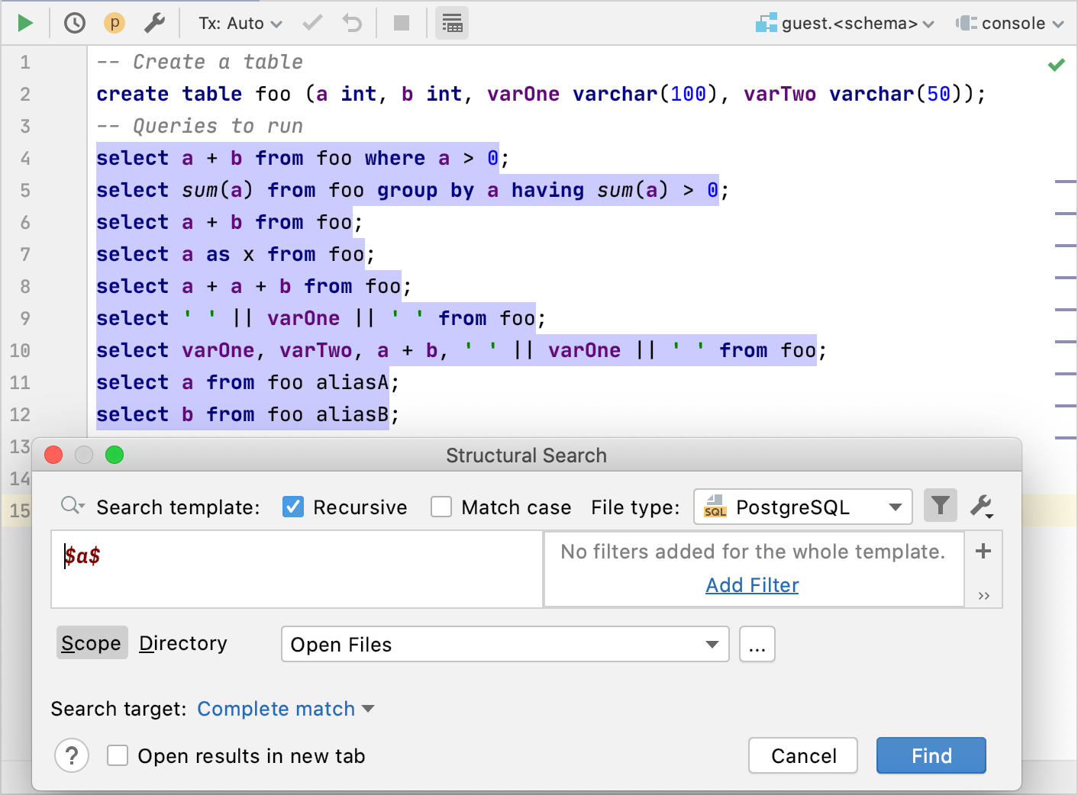
Task: Switch to the Directory tab
Action: pyautogui.click(x=182, y=643)
